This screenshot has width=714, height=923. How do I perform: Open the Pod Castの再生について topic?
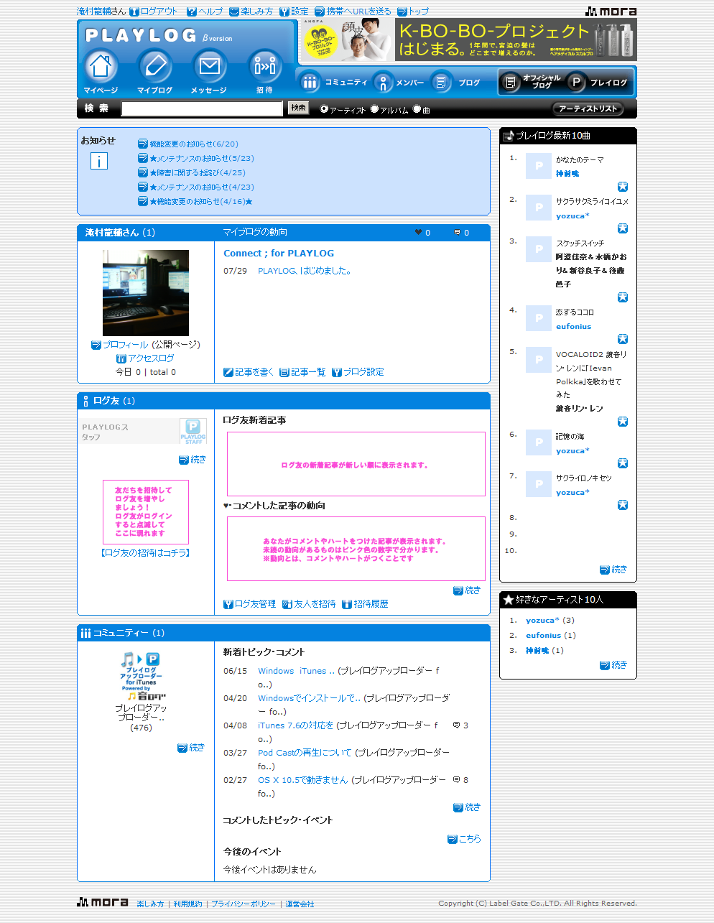coord(305,753)
